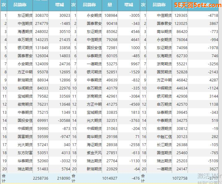222x184 pixels.
Task: Click the -1485 change value
Action: (x=65, y=23)
